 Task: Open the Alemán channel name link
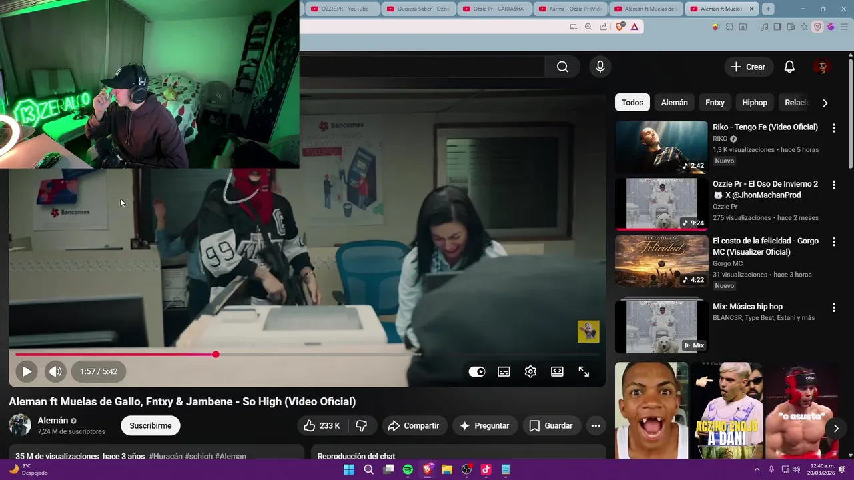click(x=53, y=421)
